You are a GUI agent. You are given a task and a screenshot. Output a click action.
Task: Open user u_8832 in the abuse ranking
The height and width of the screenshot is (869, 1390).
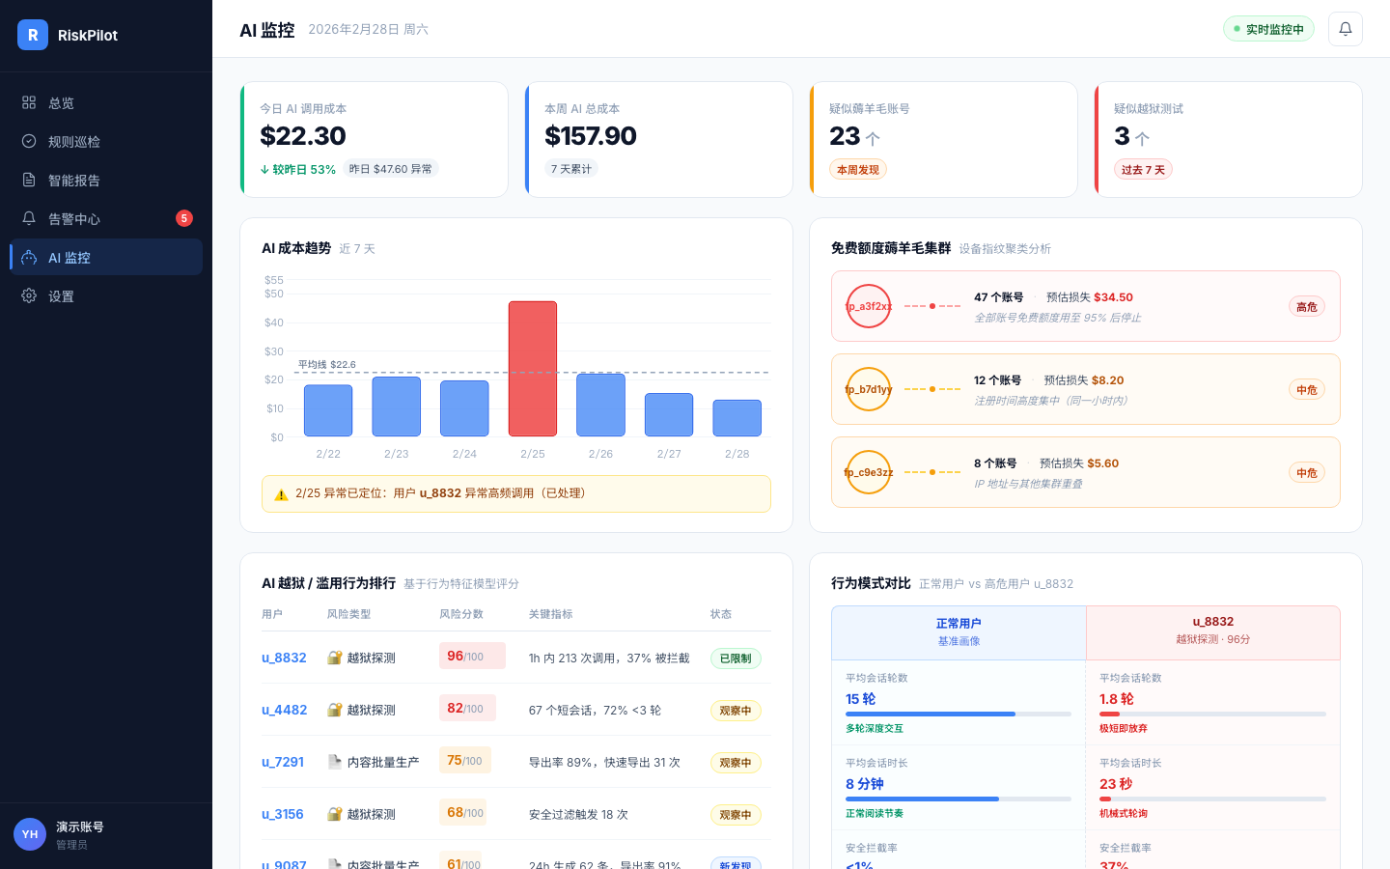pos(284,658)
